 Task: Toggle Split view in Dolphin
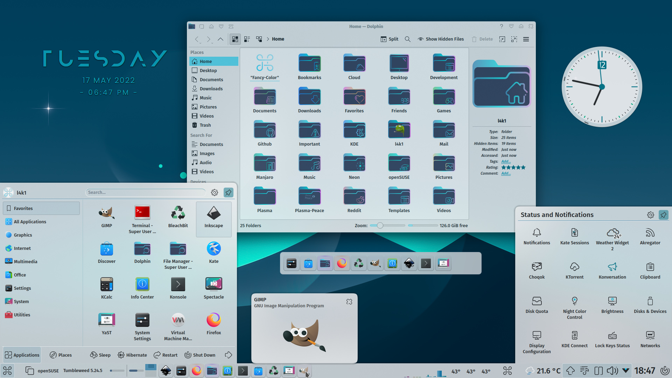(x=390, y=39)
